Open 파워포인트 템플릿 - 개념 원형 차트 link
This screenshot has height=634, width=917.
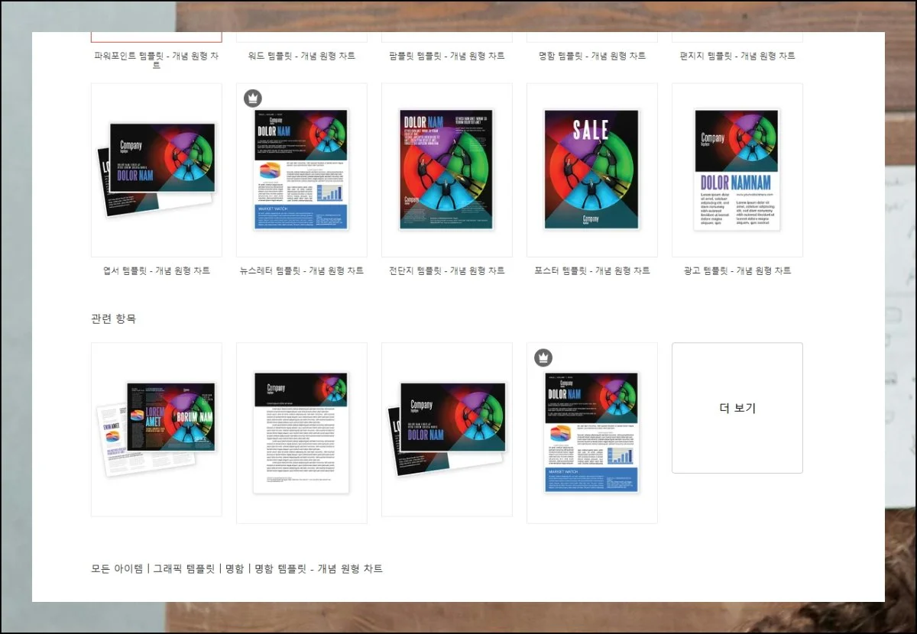click(x=156, y=56)
